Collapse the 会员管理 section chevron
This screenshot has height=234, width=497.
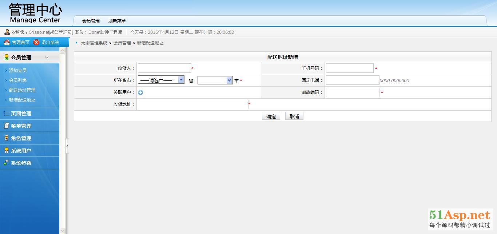coord(47,57)
